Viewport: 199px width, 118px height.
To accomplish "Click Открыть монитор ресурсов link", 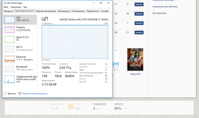I will tap(34, 93).
